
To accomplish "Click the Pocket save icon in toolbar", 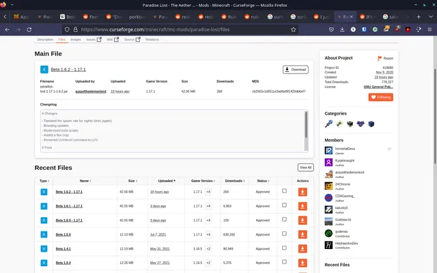I will pos(331,29).
